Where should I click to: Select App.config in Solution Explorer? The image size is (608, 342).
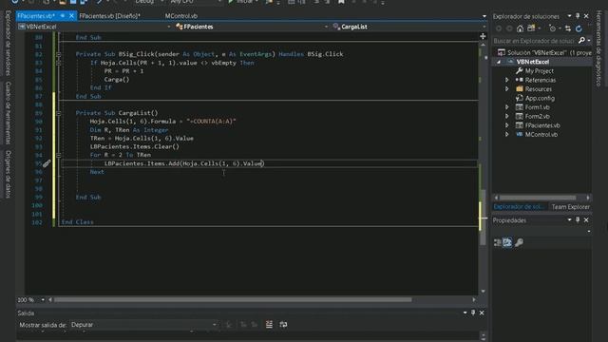point(540,98)
